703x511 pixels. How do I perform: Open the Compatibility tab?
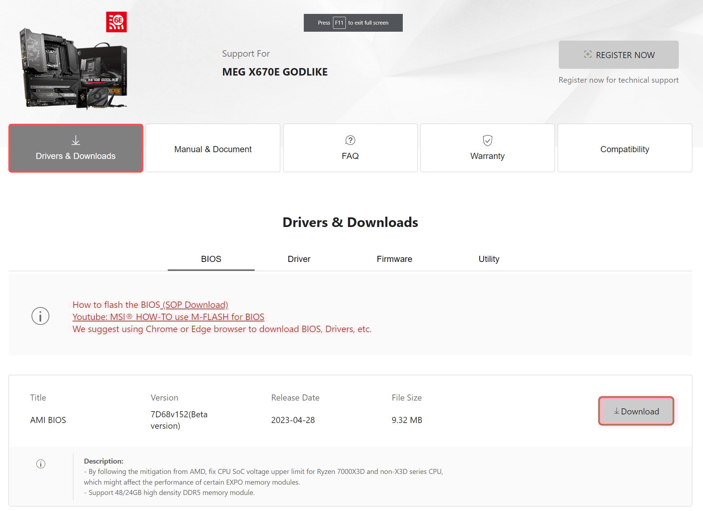(625, 148)
